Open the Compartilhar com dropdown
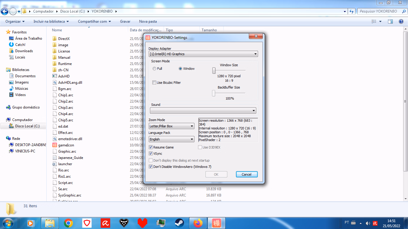408x229 pixels. coord(94,21)
